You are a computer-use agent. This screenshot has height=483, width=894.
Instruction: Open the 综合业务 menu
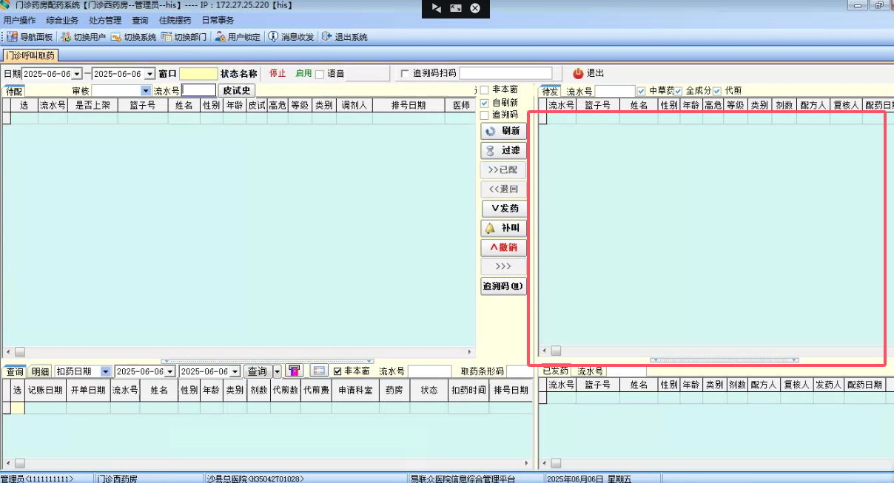coord(62,20)
